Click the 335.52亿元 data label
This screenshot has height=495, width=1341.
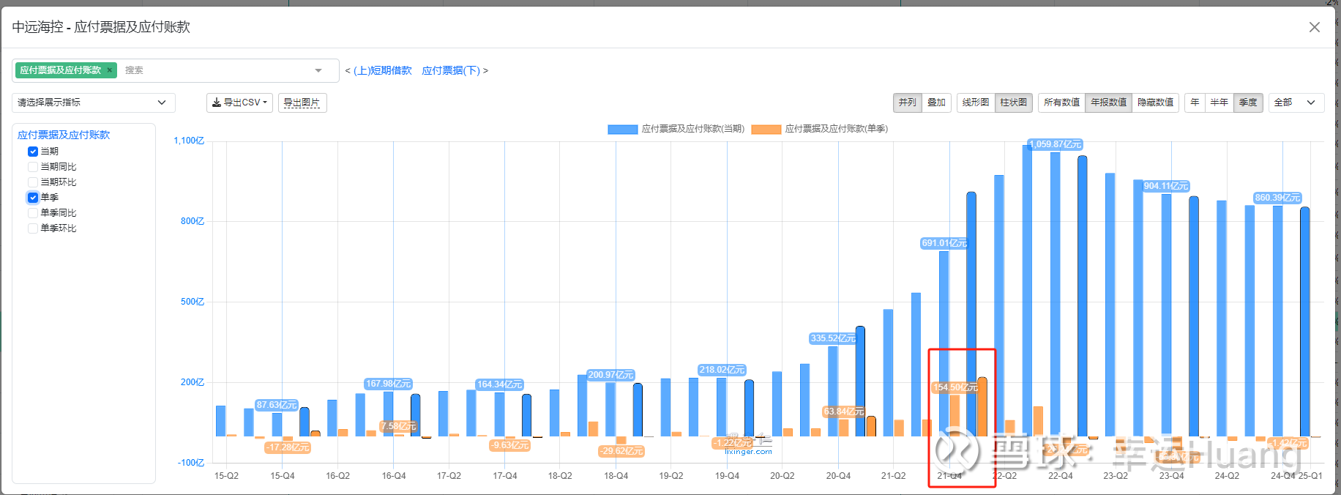pos(833,338)
